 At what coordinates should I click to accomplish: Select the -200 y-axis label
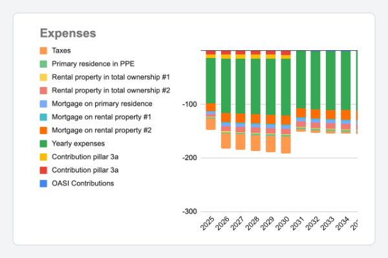click(189, 158)
